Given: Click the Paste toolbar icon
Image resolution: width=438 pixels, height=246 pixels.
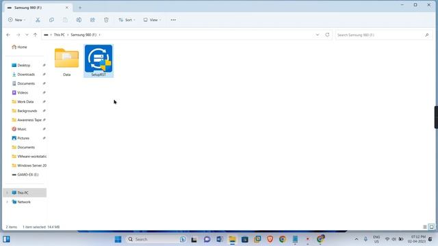Looking at the screenshot, I should [x=65, y=20].
